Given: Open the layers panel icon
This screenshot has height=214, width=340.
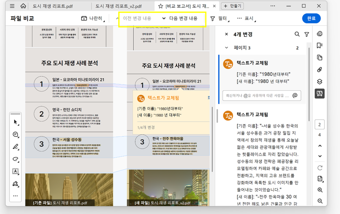Looking at the screenshot, I should (320, 82).
